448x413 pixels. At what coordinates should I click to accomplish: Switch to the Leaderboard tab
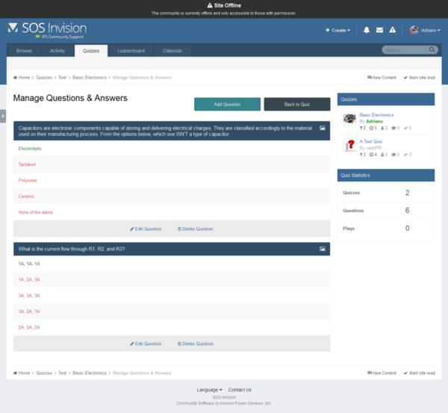pos(130,51)
